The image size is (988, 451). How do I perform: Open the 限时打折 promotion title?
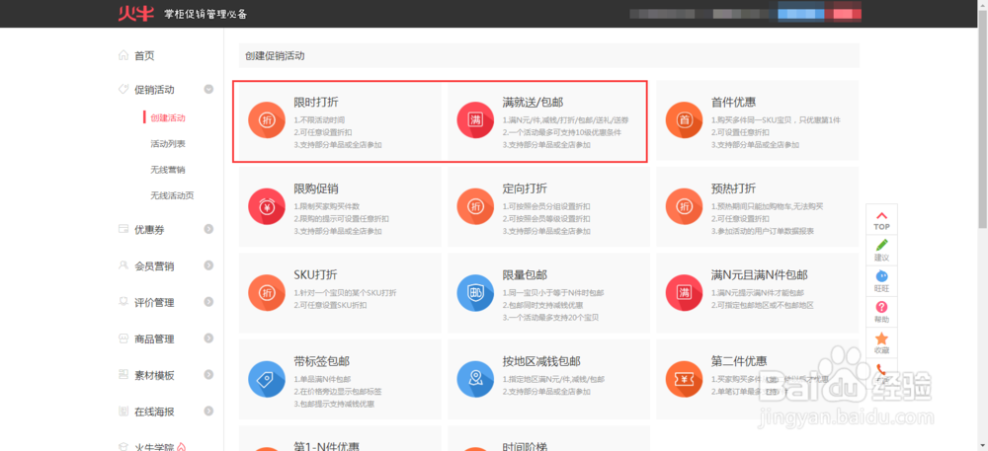316,102
